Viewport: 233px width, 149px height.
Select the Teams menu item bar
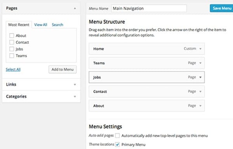click(147, 63)
